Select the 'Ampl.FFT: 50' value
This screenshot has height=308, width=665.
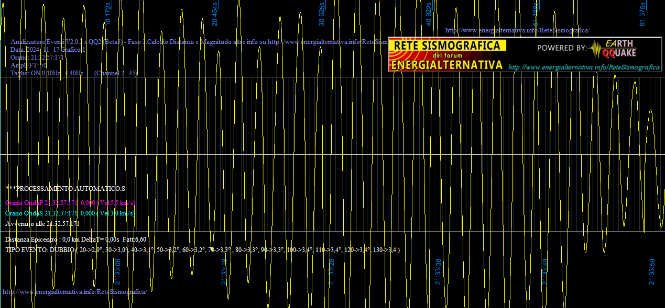(28, 65)
